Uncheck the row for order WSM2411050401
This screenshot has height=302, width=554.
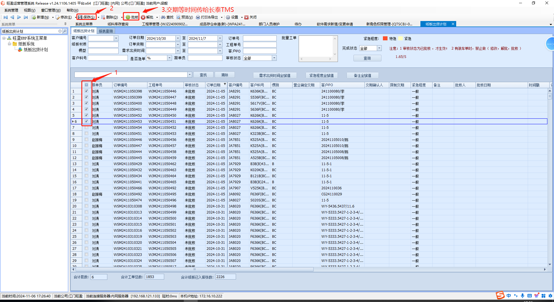[x=86, y=109]
